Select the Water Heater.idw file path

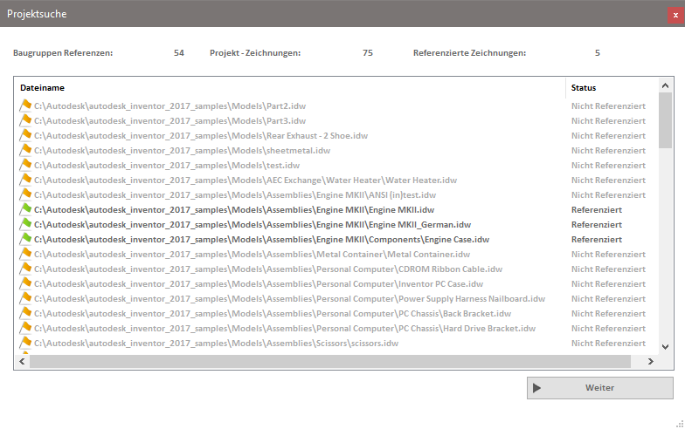click(246, 180)
